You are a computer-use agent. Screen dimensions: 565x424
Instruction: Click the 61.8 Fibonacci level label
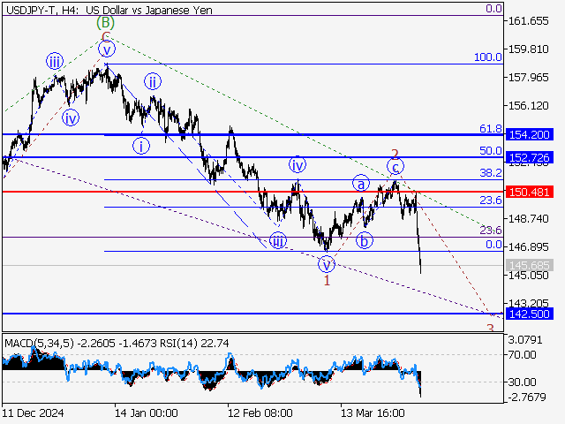click(x=490, y=128)
